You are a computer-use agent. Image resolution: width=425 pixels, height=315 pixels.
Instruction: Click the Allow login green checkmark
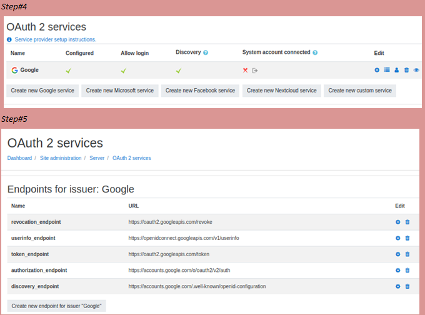(124, 71)
